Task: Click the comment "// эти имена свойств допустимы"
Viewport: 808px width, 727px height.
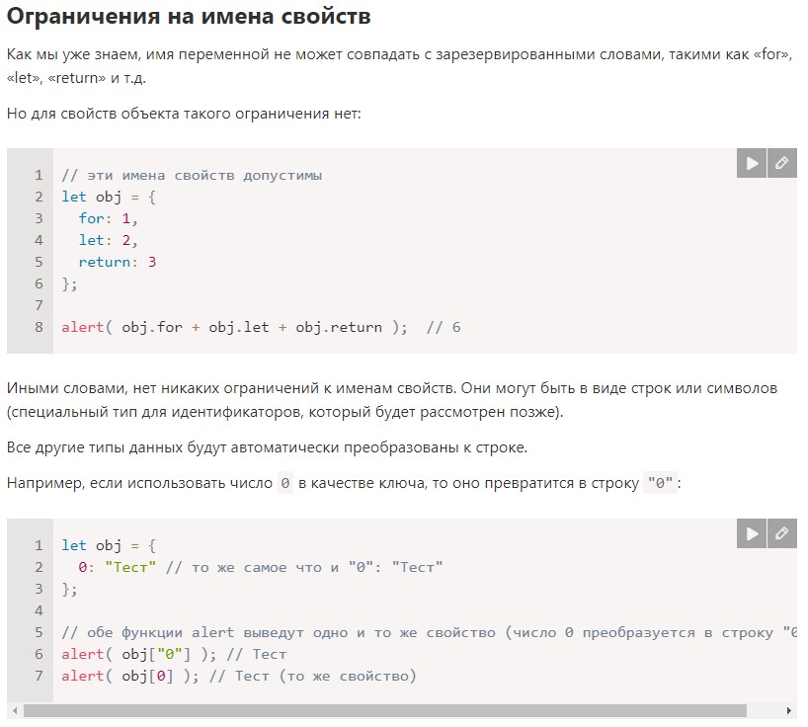Action: (x=192, y=175)
